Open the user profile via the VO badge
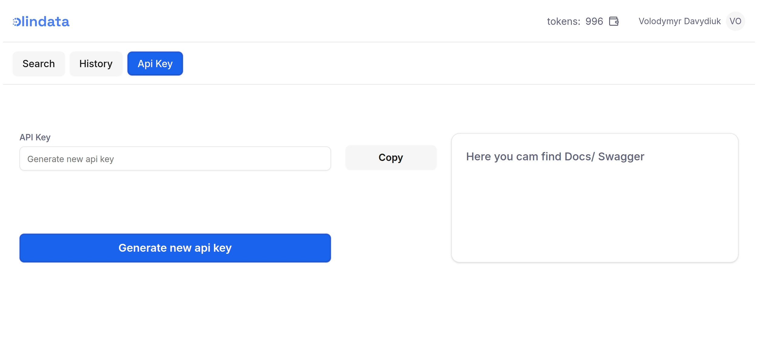The height and width of the screenshot is (363, 758). click(736, 21)
